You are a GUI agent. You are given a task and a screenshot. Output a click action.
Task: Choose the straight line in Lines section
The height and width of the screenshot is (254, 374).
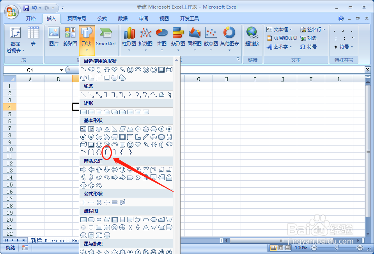point(83,95)
